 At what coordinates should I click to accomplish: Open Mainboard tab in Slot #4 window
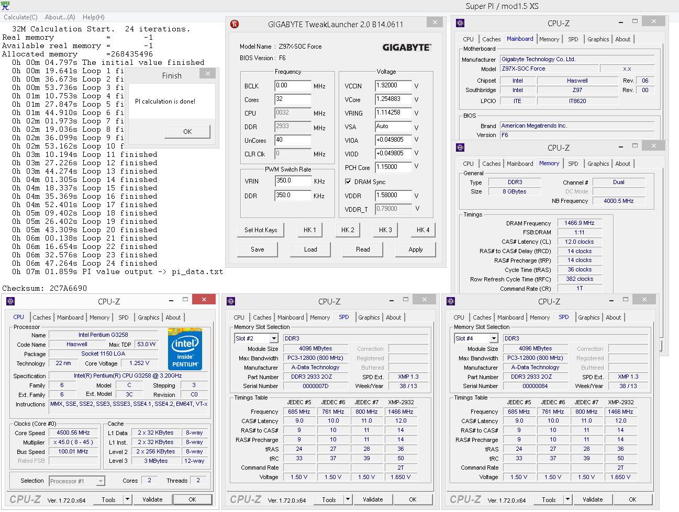[510, 317]
